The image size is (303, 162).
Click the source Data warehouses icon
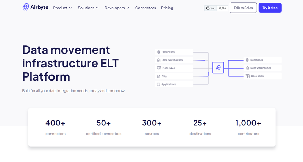point(159,60)
